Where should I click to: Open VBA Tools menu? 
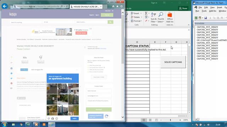(204, 11)
